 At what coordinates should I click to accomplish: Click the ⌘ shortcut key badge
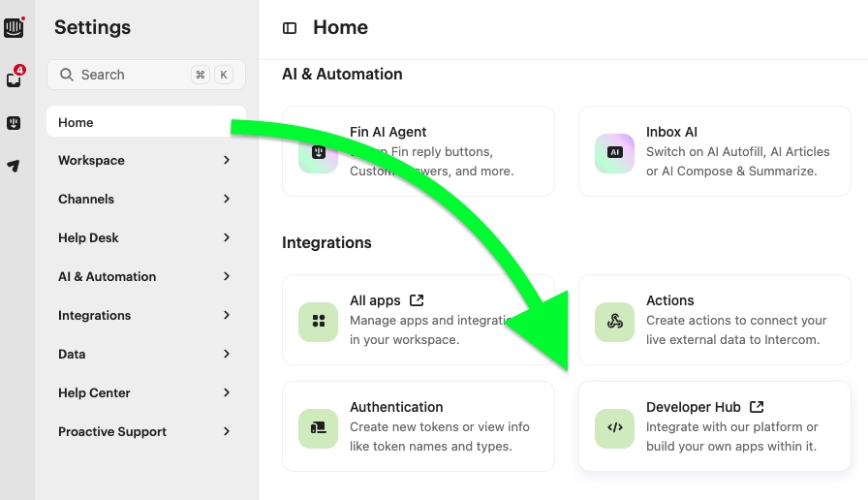[x=201, y=75]
